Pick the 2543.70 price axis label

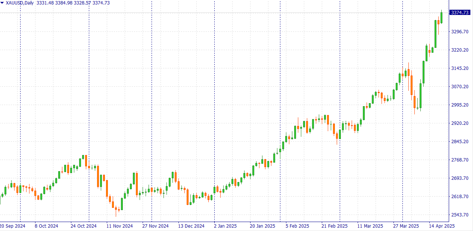tap(460, 215)
